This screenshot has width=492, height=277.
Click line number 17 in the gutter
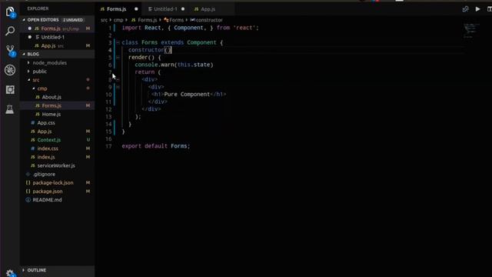pyautogui.click(x=108, y=146)
